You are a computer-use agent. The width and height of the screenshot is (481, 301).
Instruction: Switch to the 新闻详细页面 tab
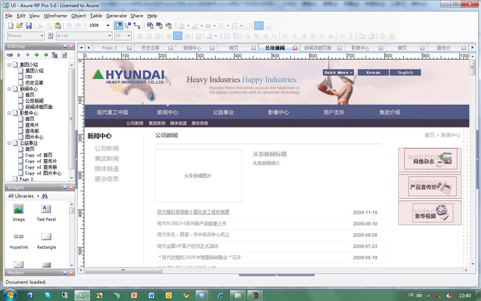[x=318, y=48]
